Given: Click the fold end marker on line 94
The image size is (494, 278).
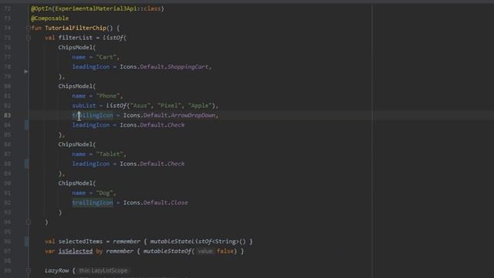Looking at the screenshot, I should (28, 222).
